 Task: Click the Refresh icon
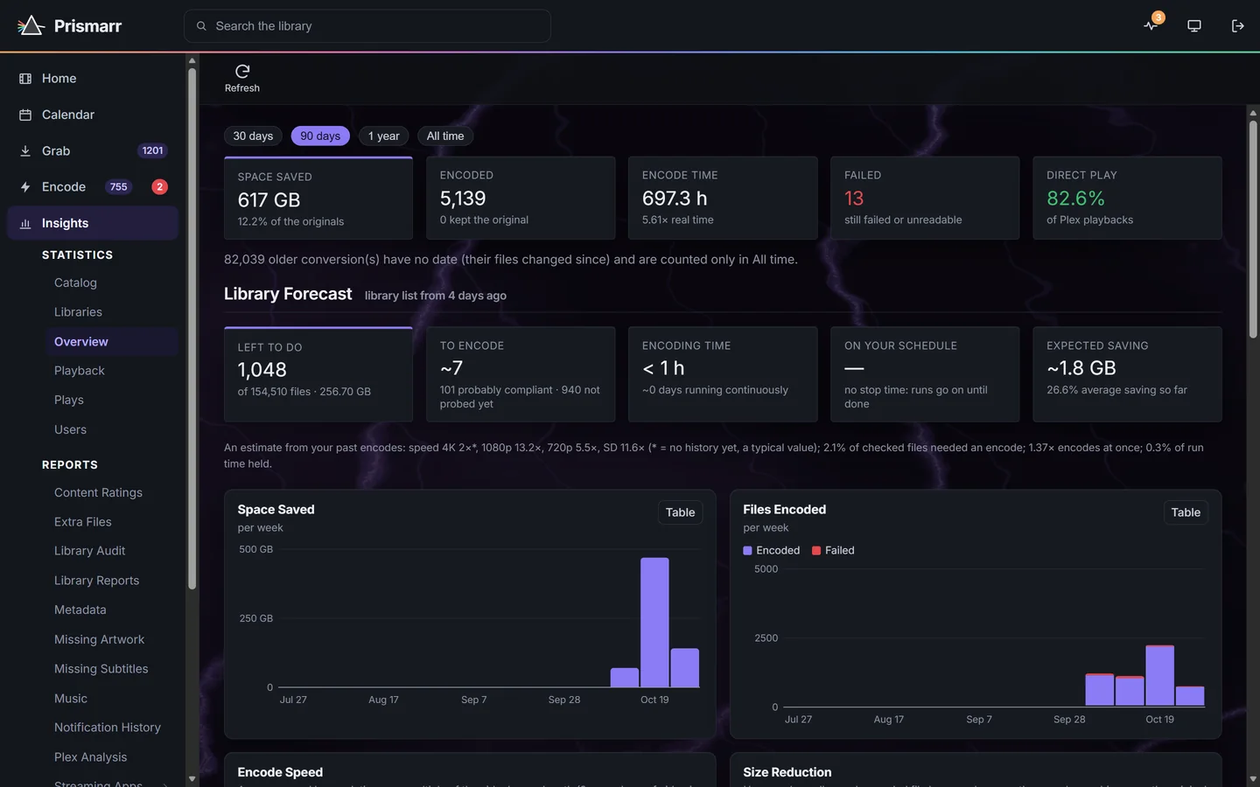(242, 71)
